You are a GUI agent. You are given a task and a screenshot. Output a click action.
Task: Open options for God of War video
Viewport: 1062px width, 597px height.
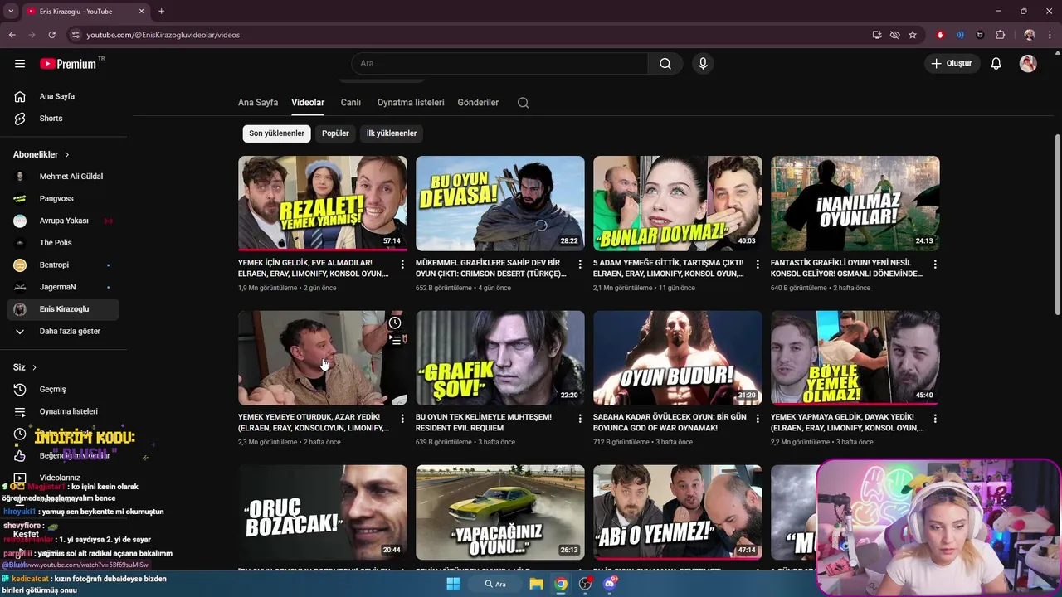point(758,419)
